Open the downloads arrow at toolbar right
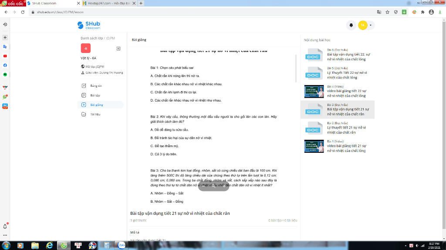This screenshot has height=250, width=446. point(440,12)
